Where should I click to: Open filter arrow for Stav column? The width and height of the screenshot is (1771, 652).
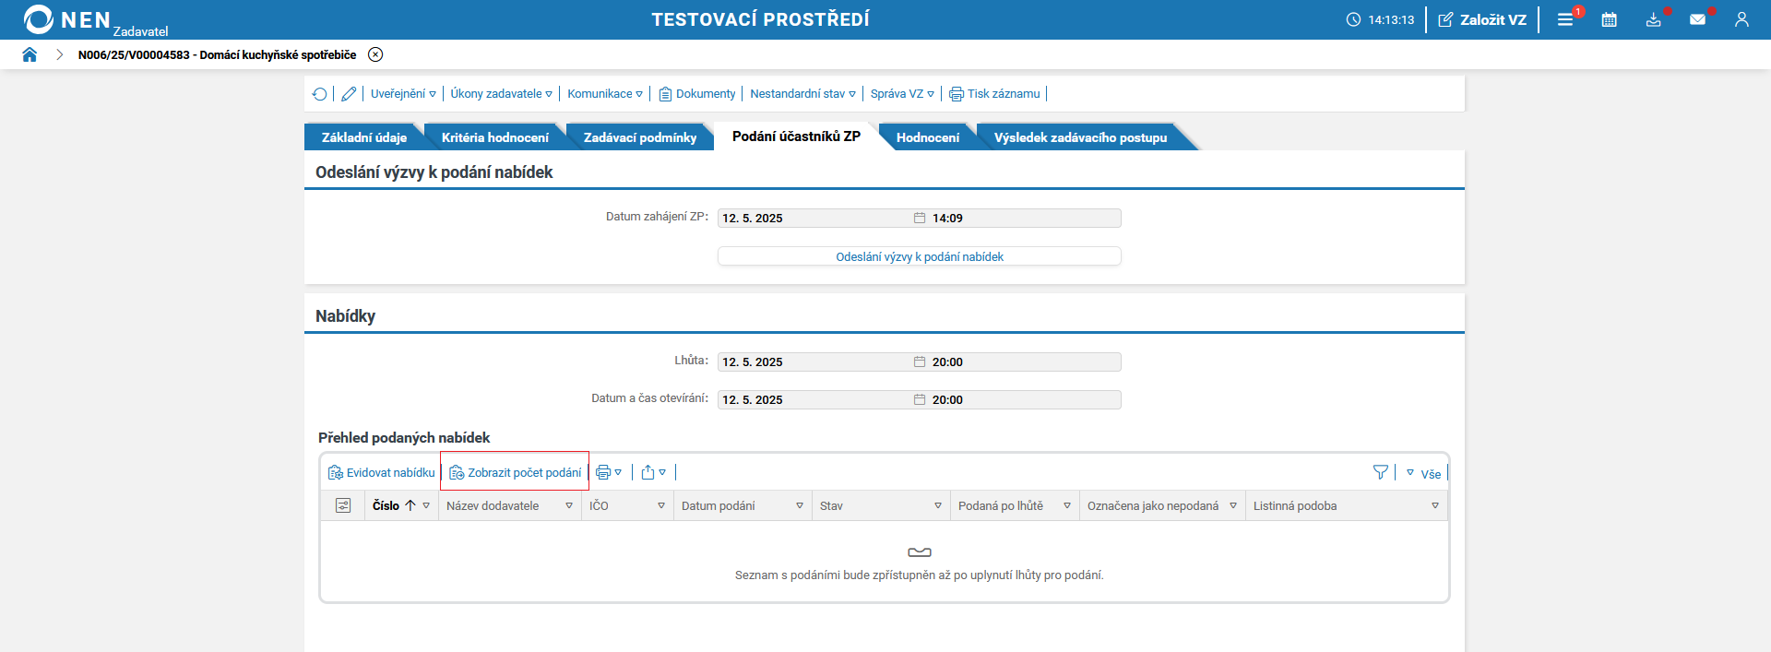938,505
